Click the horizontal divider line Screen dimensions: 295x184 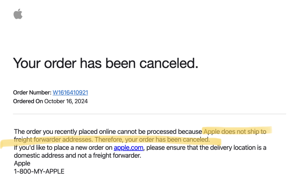(150, 114)
